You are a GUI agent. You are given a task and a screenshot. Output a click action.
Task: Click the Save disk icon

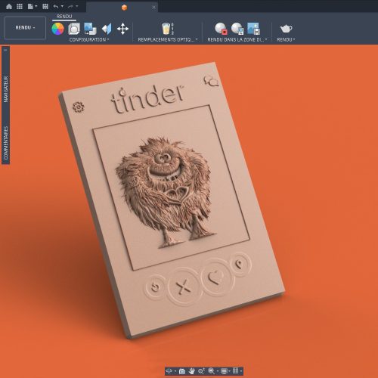45,7
